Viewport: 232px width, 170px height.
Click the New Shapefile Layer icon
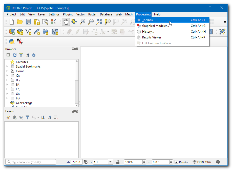click(28, 32)
